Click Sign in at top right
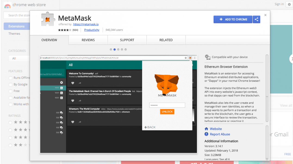This screenshot has width=293, height=164. coord(279,4)
